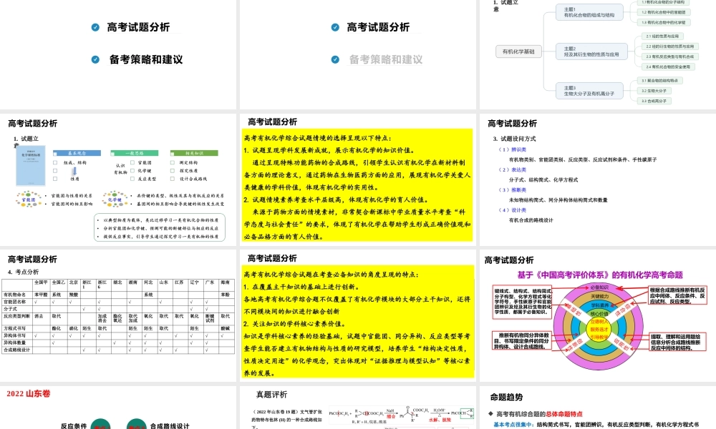Screen dimensions: 716x429
Task: Click the 3. 试题设问方式 title
Action: coord(515,139)
